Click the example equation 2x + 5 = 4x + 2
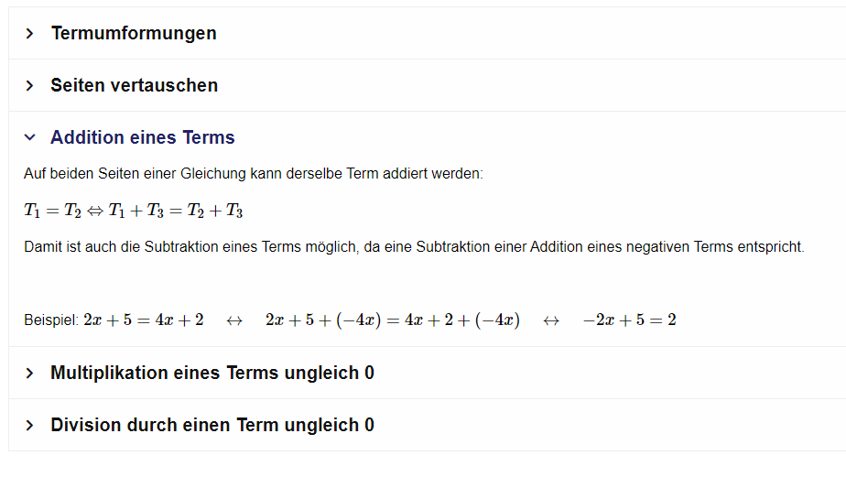This screenshot has width=846, height=477. pyautogui.click(x=144, y=320)
